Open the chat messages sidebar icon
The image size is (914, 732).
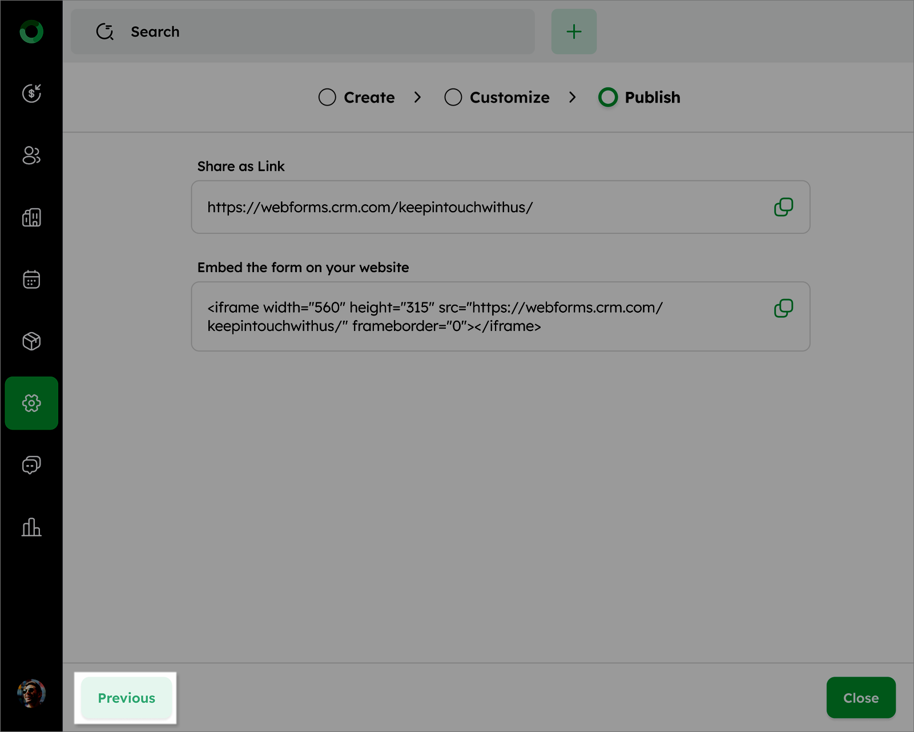[31, 465]
